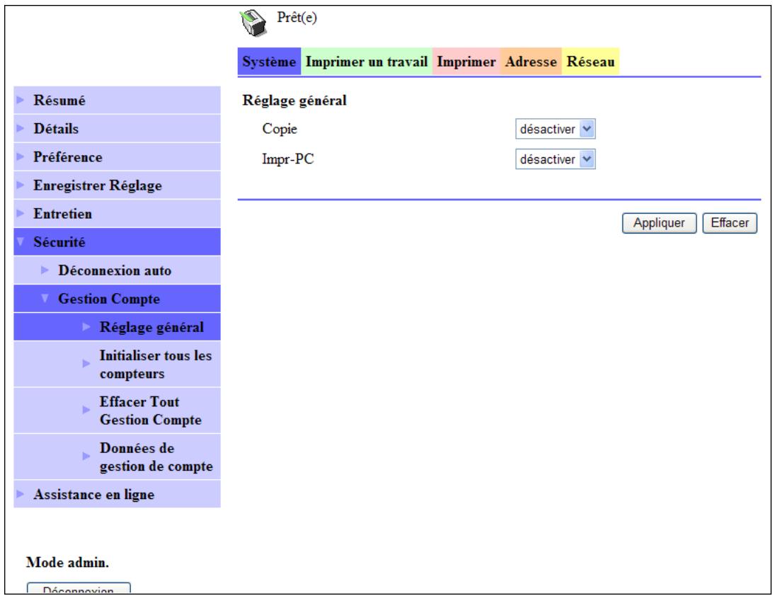Click the arrow beside Résumé
The width and height of the screenshot is (773, 596).
tap(21, 100)
